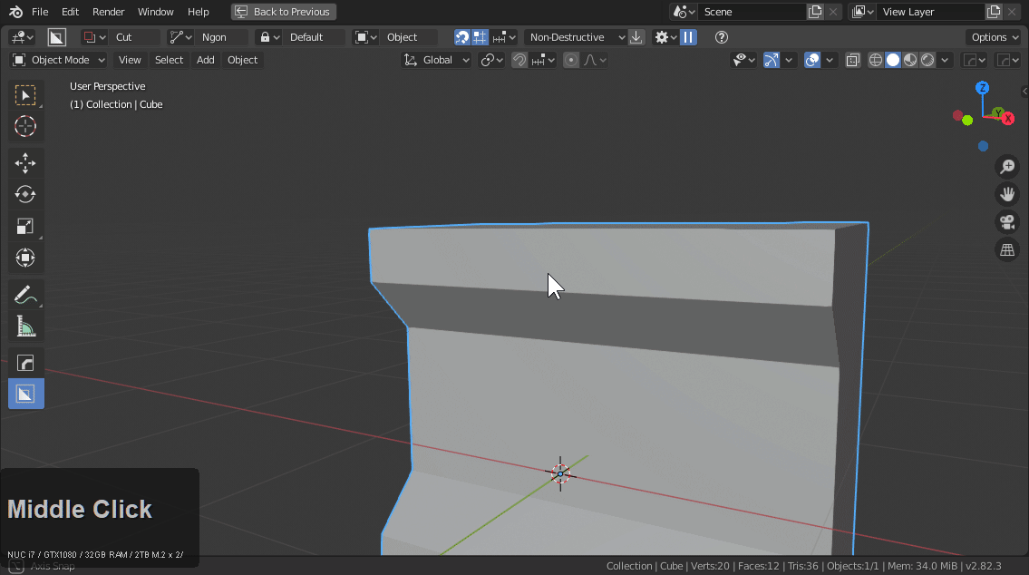Open the Object Mode dropdown
This screenshot has height=575, width=1029.
[59, 60]
